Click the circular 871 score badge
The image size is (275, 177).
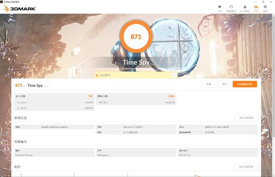[x=136, y=36]
